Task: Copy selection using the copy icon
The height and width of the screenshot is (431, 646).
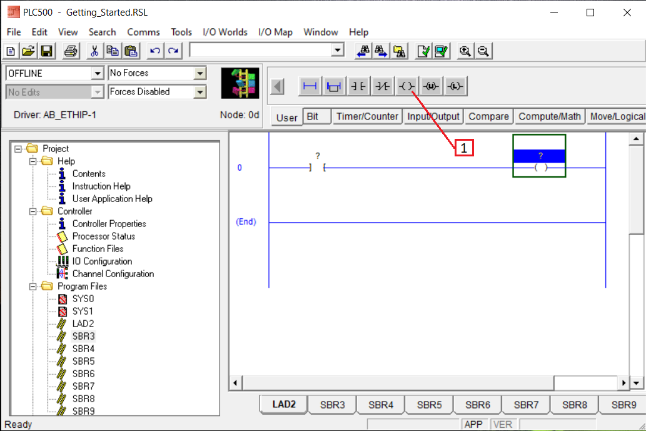Action: [x=113, y=51]
